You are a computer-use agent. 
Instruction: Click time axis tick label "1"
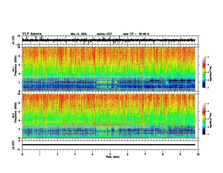click(40, 154)
